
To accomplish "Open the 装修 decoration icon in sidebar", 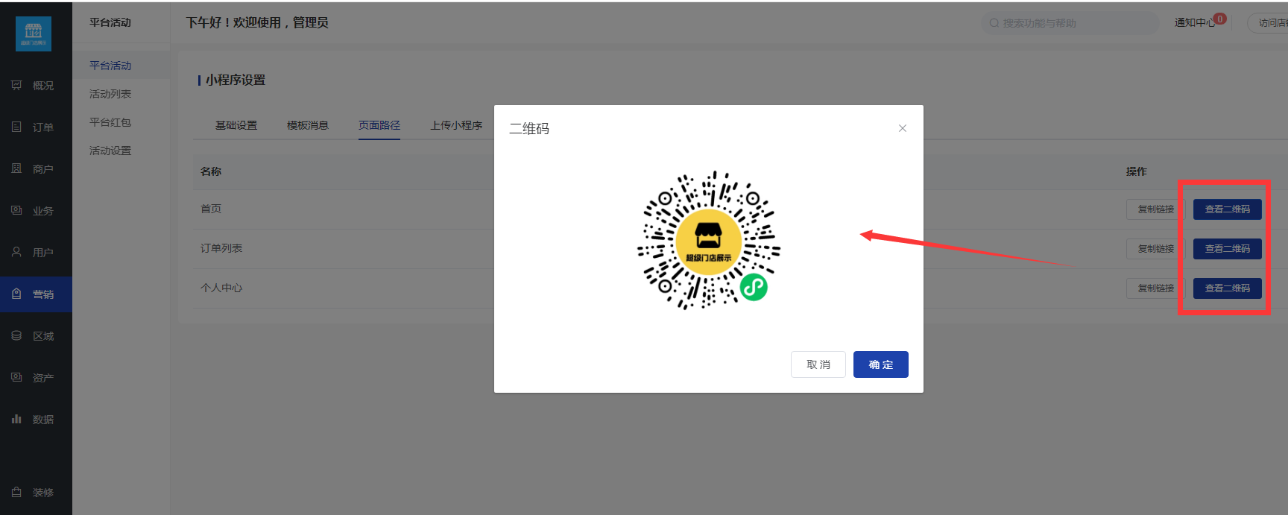I will (16, 493).
